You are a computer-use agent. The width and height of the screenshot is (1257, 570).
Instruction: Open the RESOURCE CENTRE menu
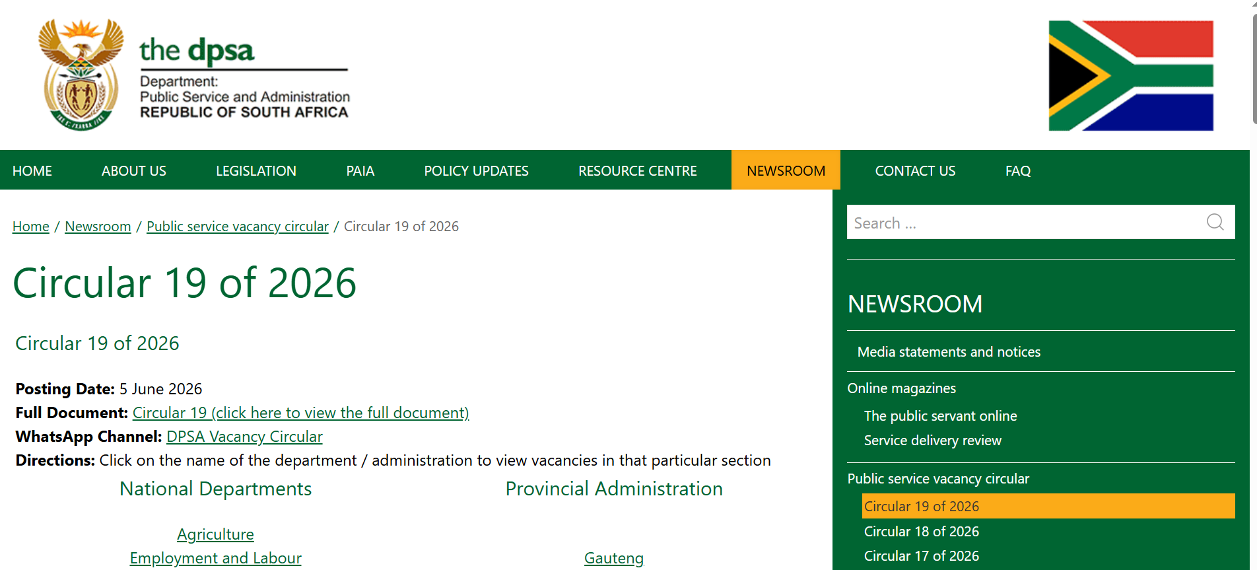[638, 171]
